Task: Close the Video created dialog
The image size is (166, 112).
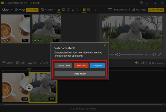Action: (x=105, y=45)
